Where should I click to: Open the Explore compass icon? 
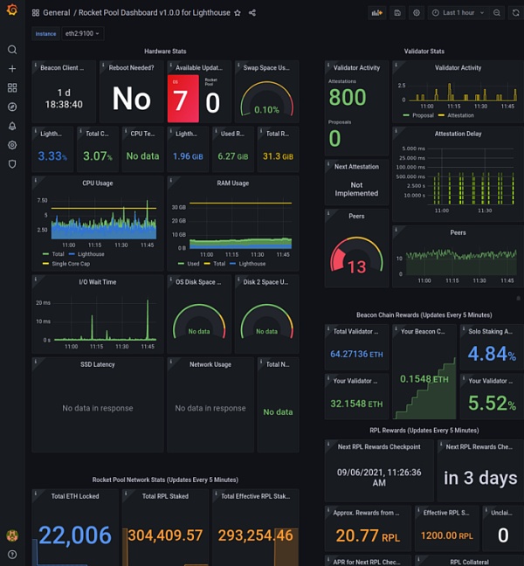[x=12, y=107]
